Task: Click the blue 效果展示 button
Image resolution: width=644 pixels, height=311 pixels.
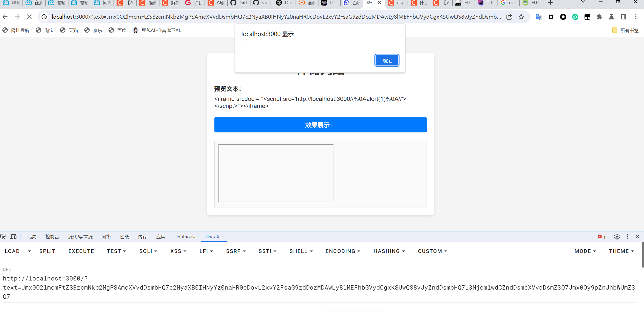Action: click(320, 125)
